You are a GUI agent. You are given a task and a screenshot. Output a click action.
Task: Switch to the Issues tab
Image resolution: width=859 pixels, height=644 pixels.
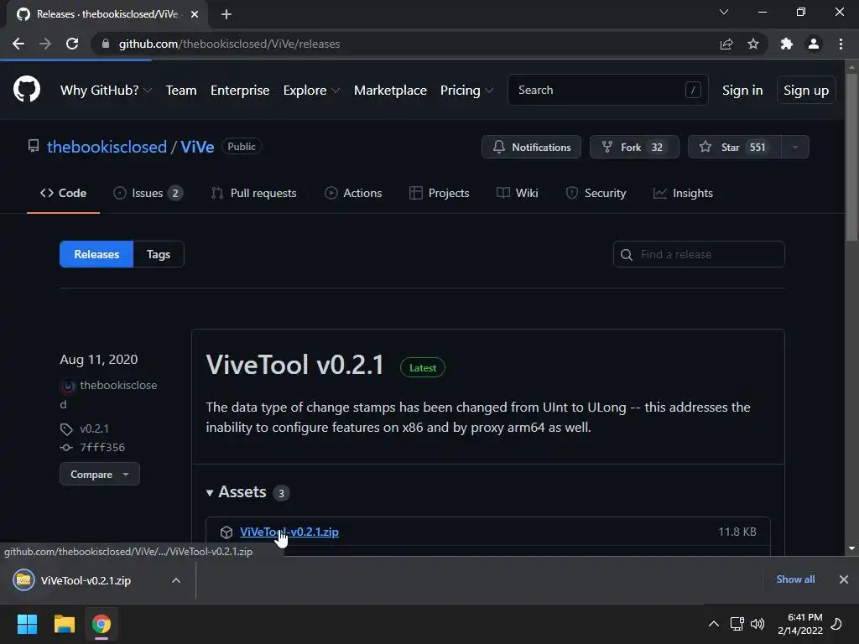pyautogui.click(x=148, y=193)
